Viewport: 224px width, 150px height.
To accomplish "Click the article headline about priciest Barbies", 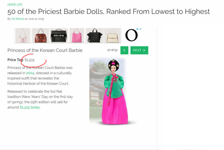I will pyautogui.click(x=108, y=12).
